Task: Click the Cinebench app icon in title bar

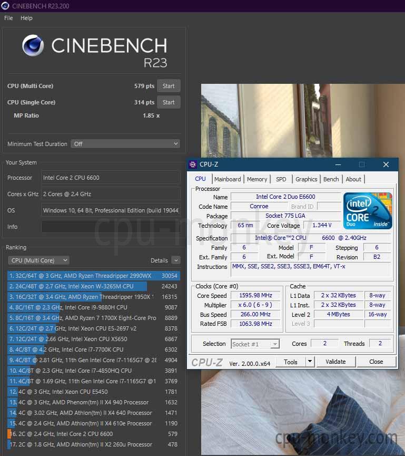Action: click(x=5, y=6)
